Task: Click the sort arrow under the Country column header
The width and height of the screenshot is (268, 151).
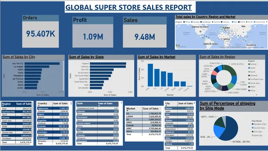Action: (39, 106)
